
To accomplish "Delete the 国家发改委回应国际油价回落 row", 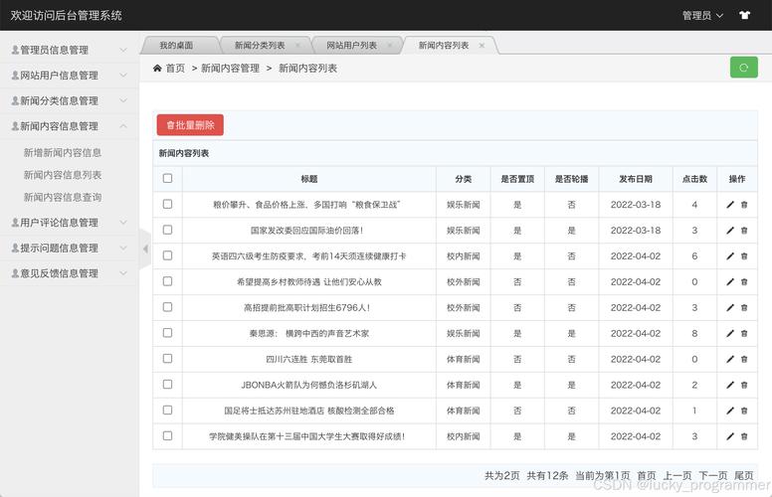I will click(744, 231).
